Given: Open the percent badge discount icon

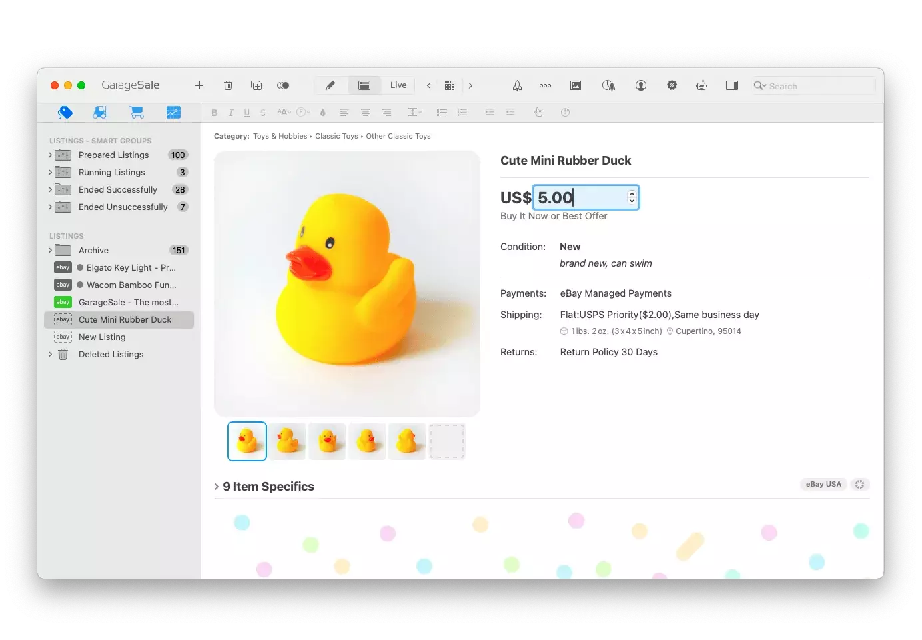Looking at the screenshot, I should pos(672,85).
